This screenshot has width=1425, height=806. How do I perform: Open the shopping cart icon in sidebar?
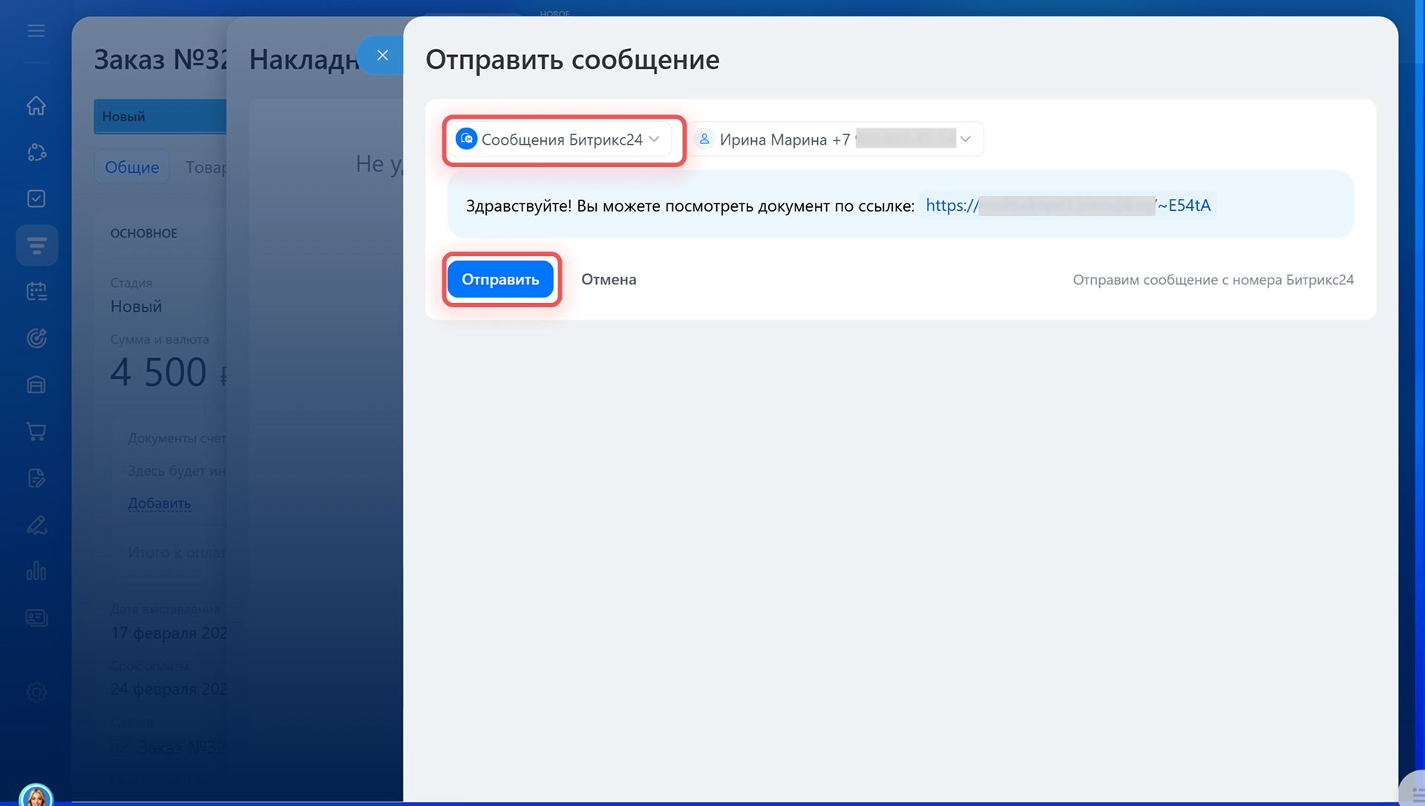(x=36, y=431)
